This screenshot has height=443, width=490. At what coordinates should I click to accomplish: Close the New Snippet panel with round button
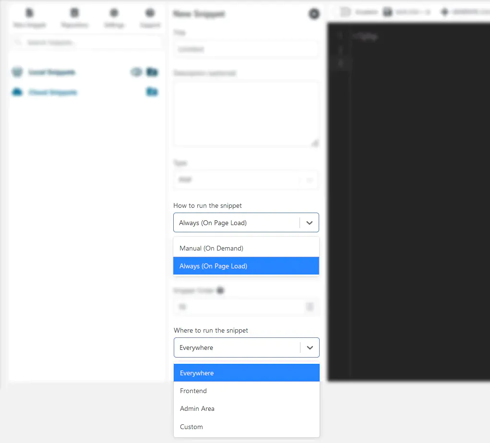coord(314,14)
